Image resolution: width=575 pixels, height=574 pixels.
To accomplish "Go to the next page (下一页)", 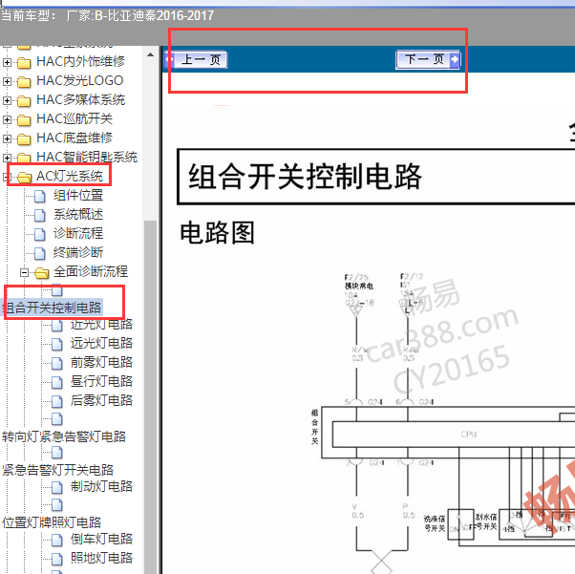I will tap(428, 60).
